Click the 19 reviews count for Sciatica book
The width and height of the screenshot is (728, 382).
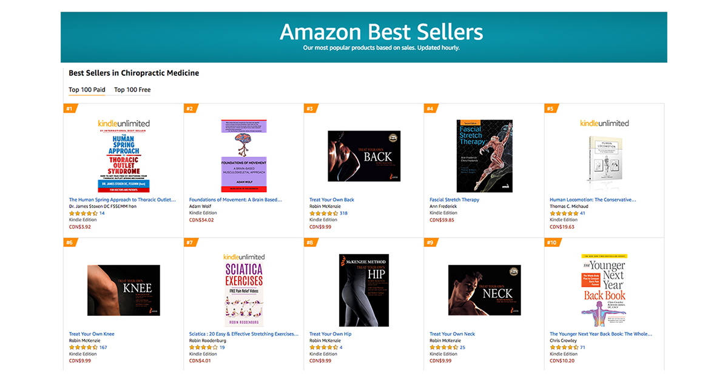(222, 347)
